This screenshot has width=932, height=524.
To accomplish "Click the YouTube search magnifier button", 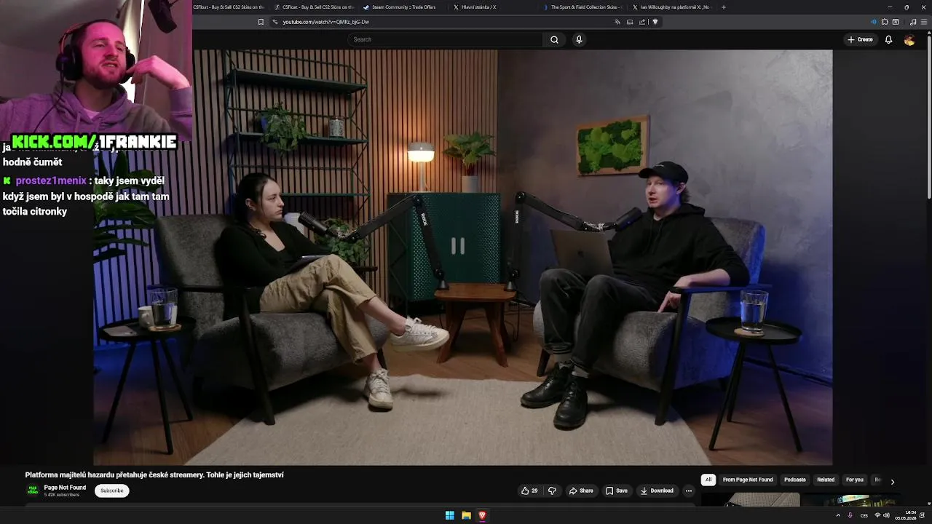I will pyautogui.click(x=554, y=39).
